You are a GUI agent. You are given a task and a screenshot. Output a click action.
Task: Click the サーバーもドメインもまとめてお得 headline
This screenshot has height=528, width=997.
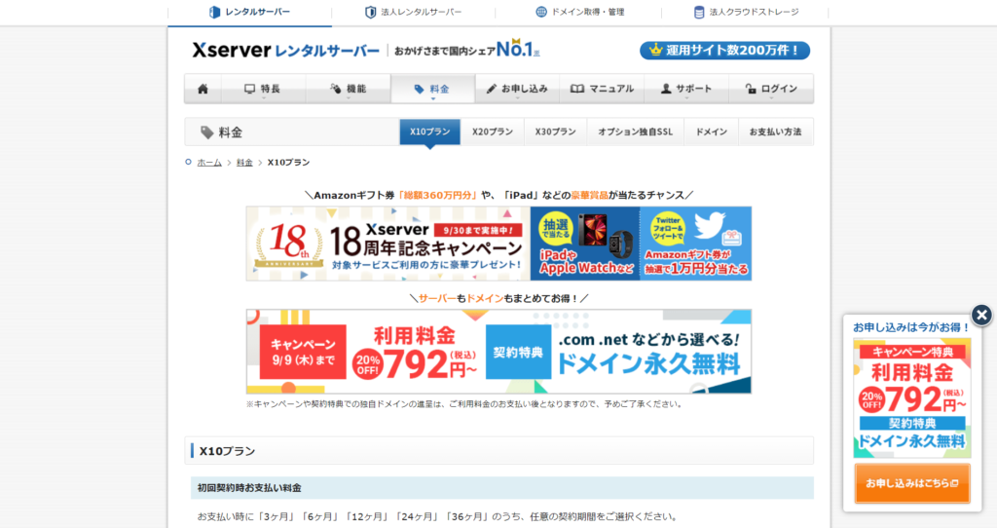pos(498,298)
